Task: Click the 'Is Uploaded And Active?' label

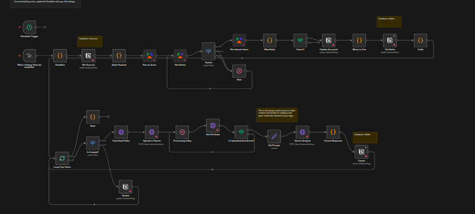Action: point(241,141)
